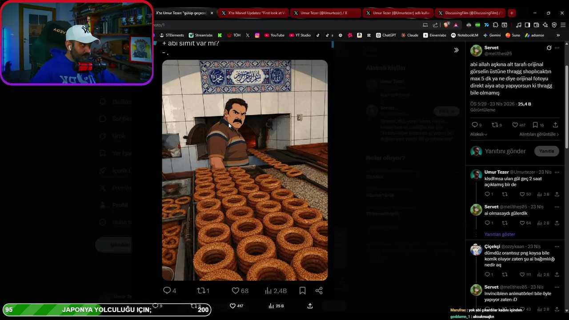Switch to DiscussingFilm browser tab

470,13
